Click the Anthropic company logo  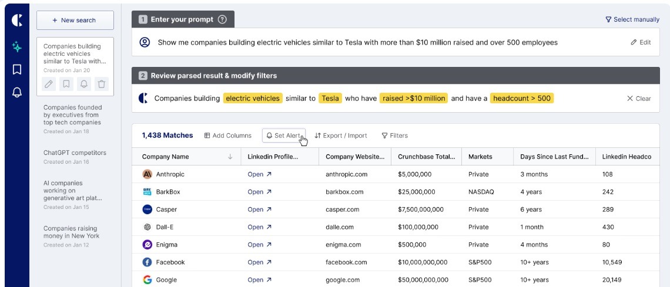(148, 174)
